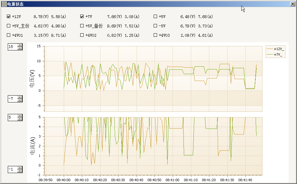Enable the +5V_主份 checkbox
This screenshot has height=184, width=297.
tap(9, 26)
